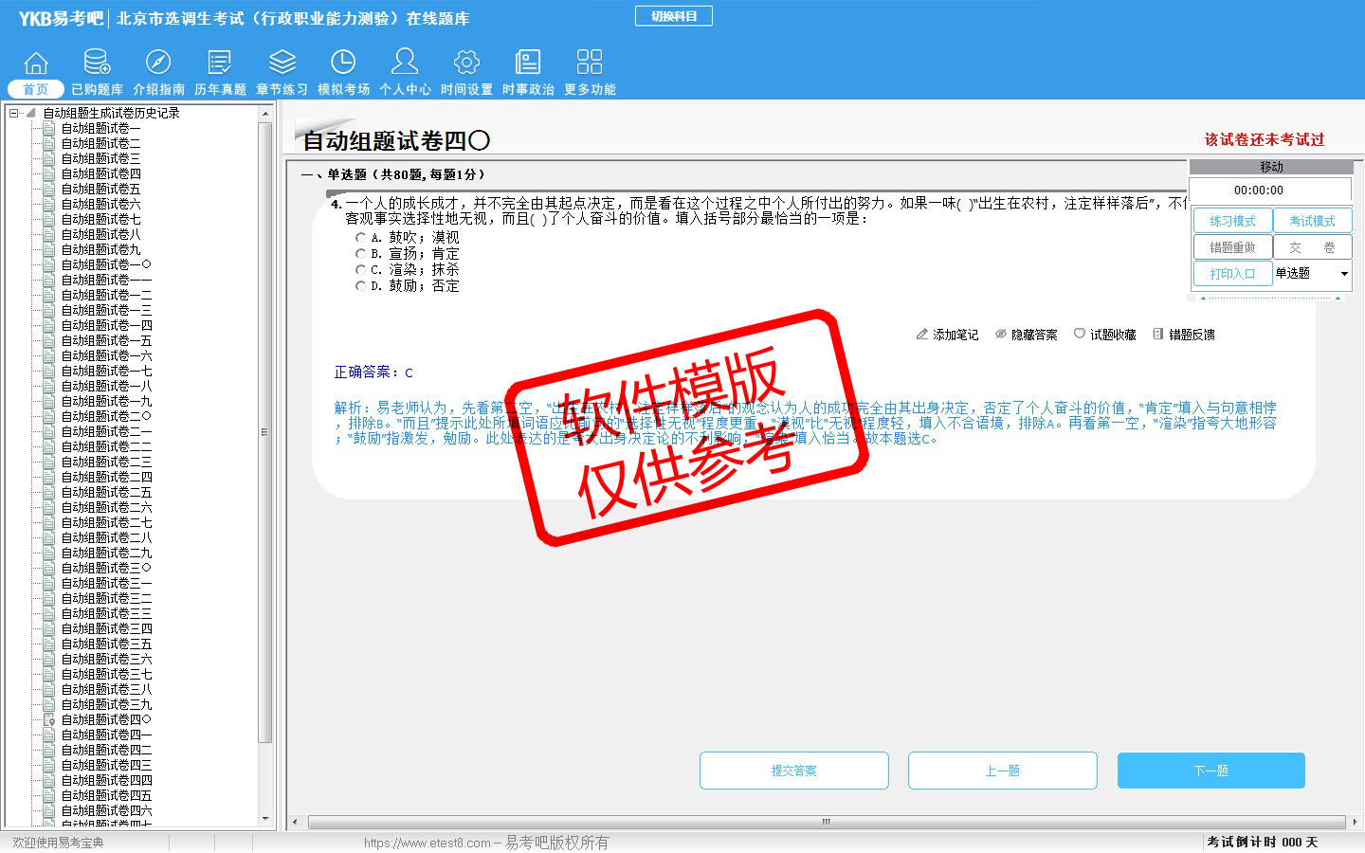The image size is (1365, 853).
Task: Click document icon beside 自动组题试卷一五
Action: tap(49, 340)
